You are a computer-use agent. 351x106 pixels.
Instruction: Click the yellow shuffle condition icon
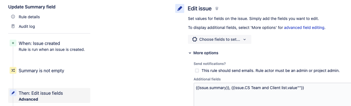[x=13, y=71]
